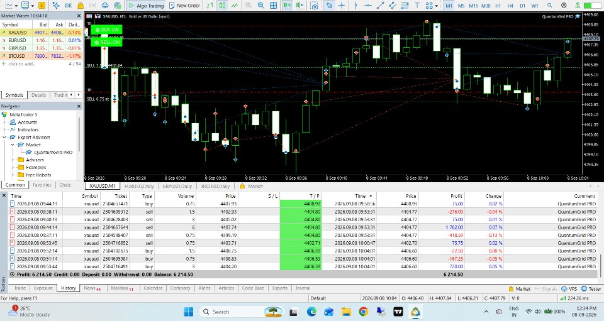Select the trendline drawing tool

pyautogui.click(x=380, y=6)
